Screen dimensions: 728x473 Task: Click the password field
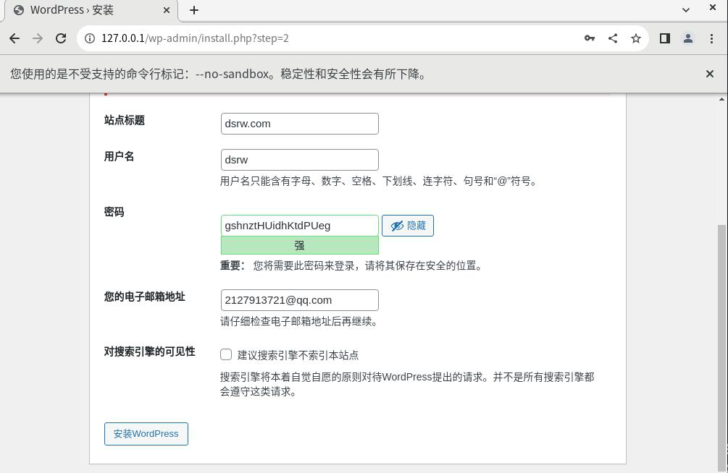click(x=299, y=226)
